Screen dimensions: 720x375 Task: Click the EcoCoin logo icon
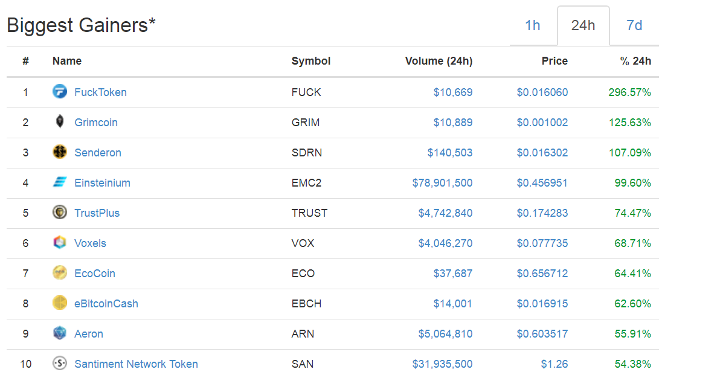[60, 272]
